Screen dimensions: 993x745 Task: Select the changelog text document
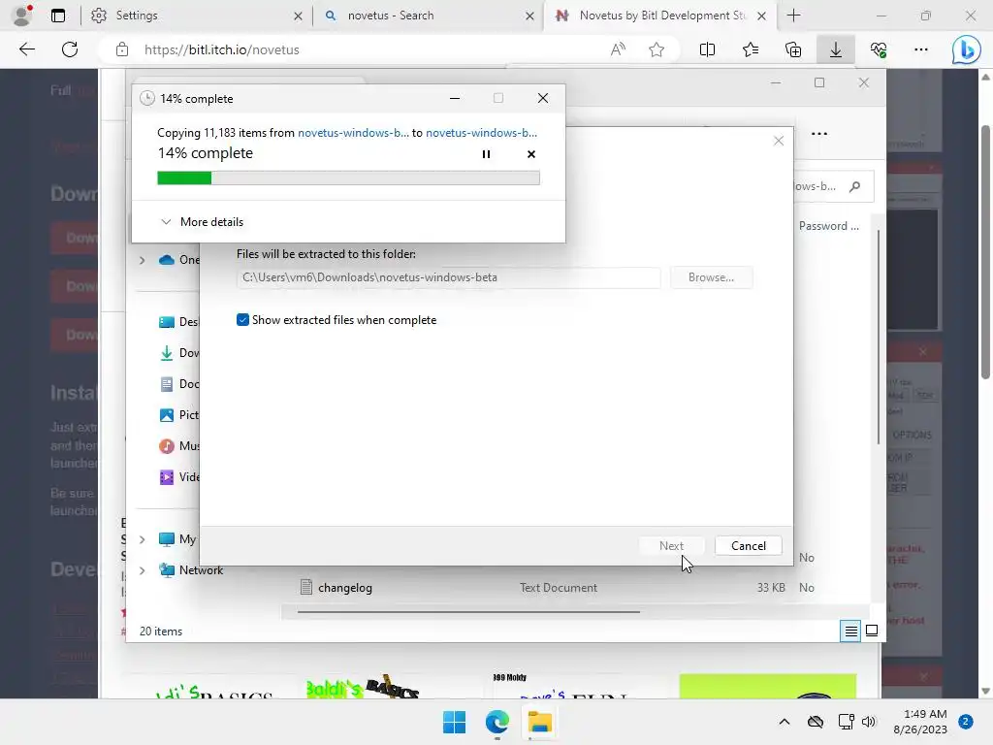point(345,588)
